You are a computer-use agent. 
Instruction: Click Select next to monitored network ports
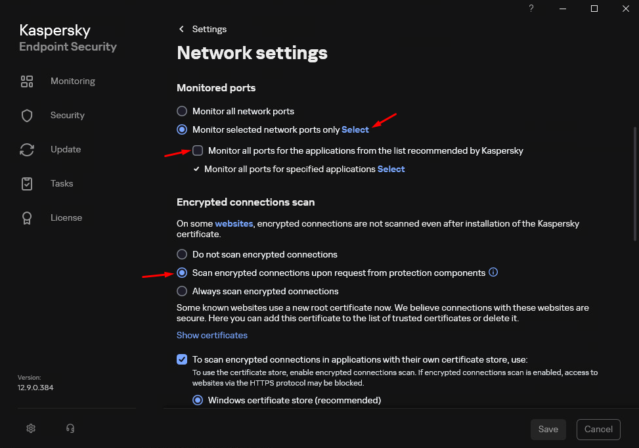355,129
